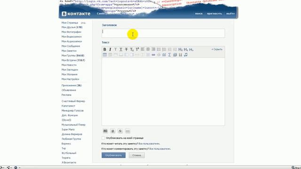This screenshot has width=301, height=169.
Task: Open 'Мои Заметки' sidebar link
Action: tap(69, 51)
